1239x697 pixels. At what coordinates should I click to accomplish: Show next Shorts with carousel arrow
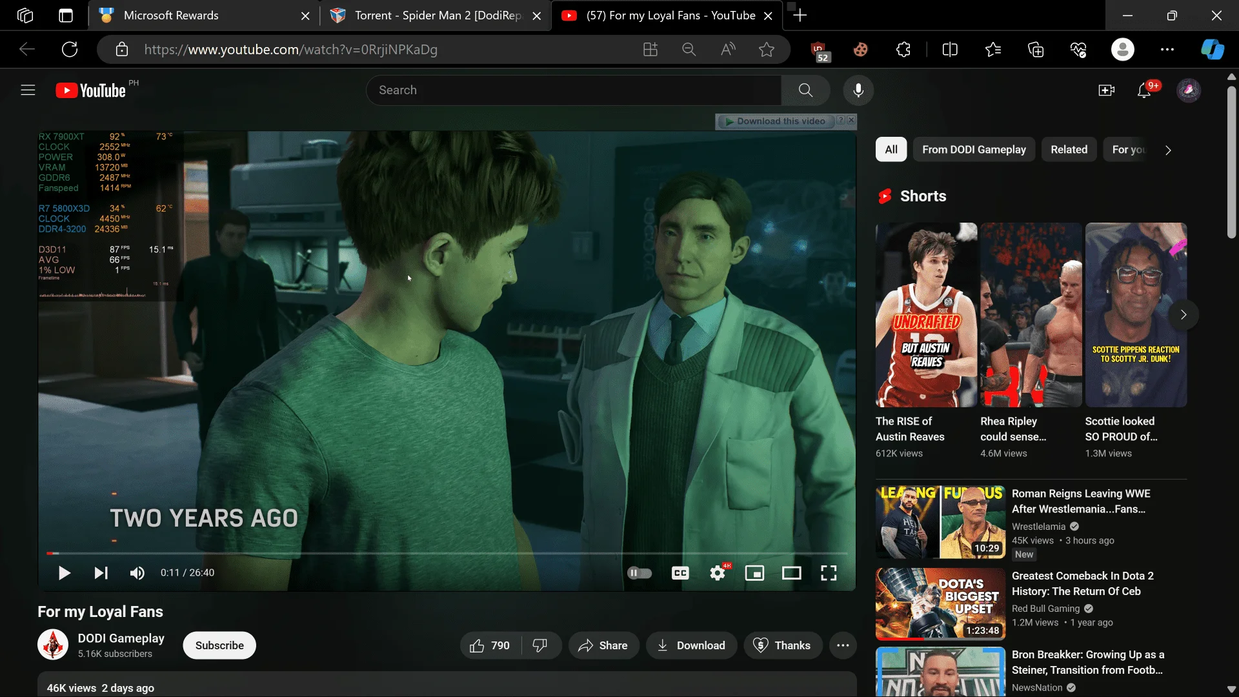pyautogui.click(x=1184, y=315)
